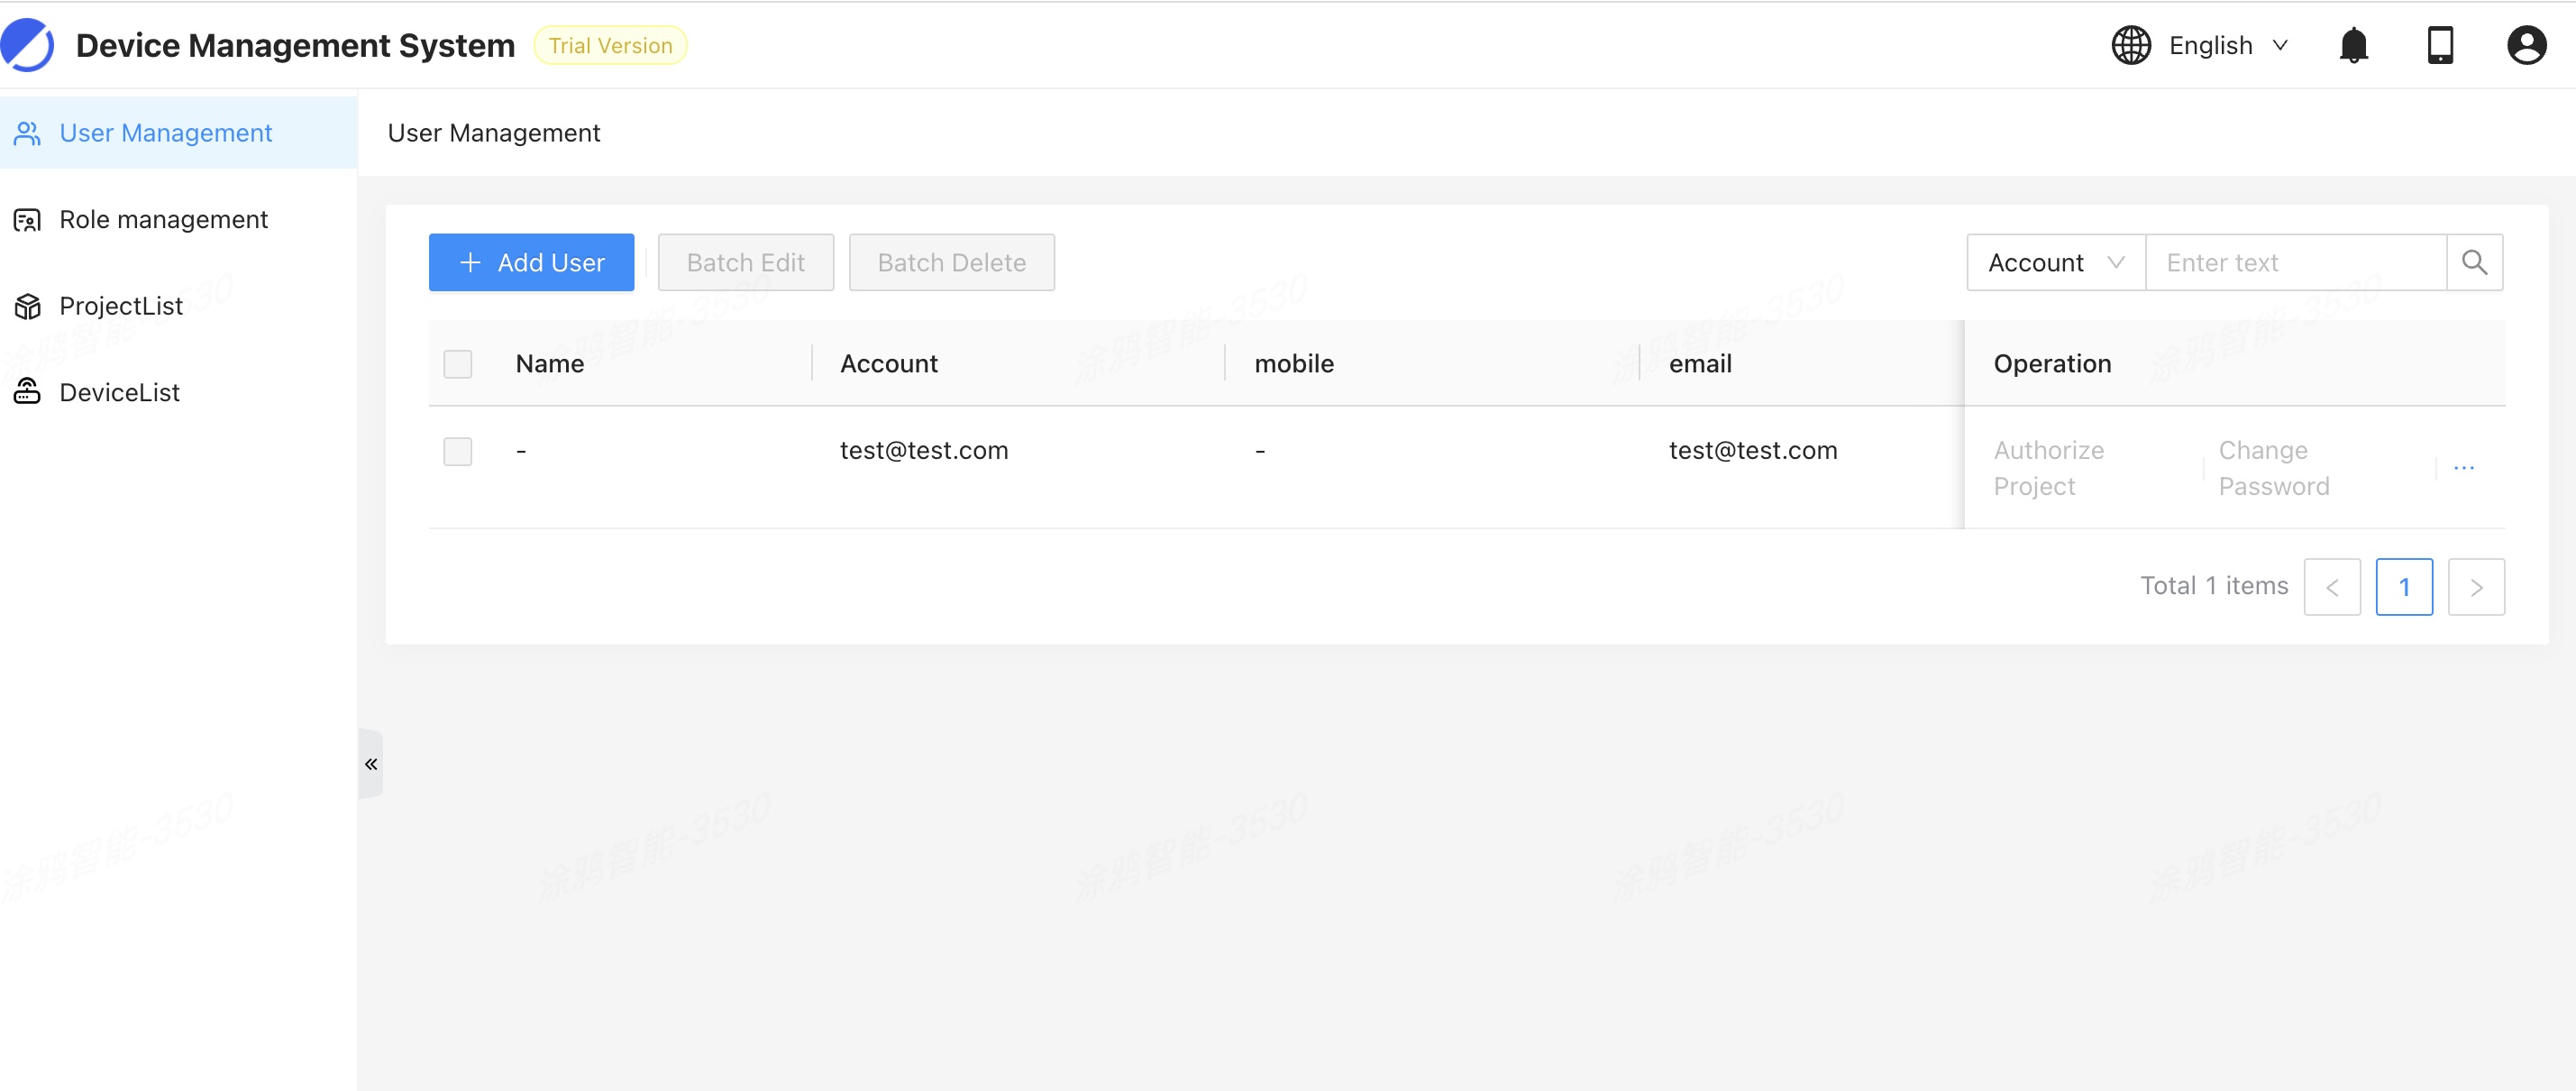Open DeviceList in sidebar
Screen dimensions: 2576x1091
tap(178, 392)
